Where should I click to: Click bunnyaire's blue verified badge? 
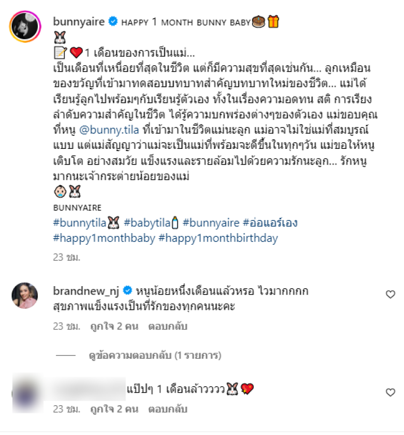click(x=113, y=21)
